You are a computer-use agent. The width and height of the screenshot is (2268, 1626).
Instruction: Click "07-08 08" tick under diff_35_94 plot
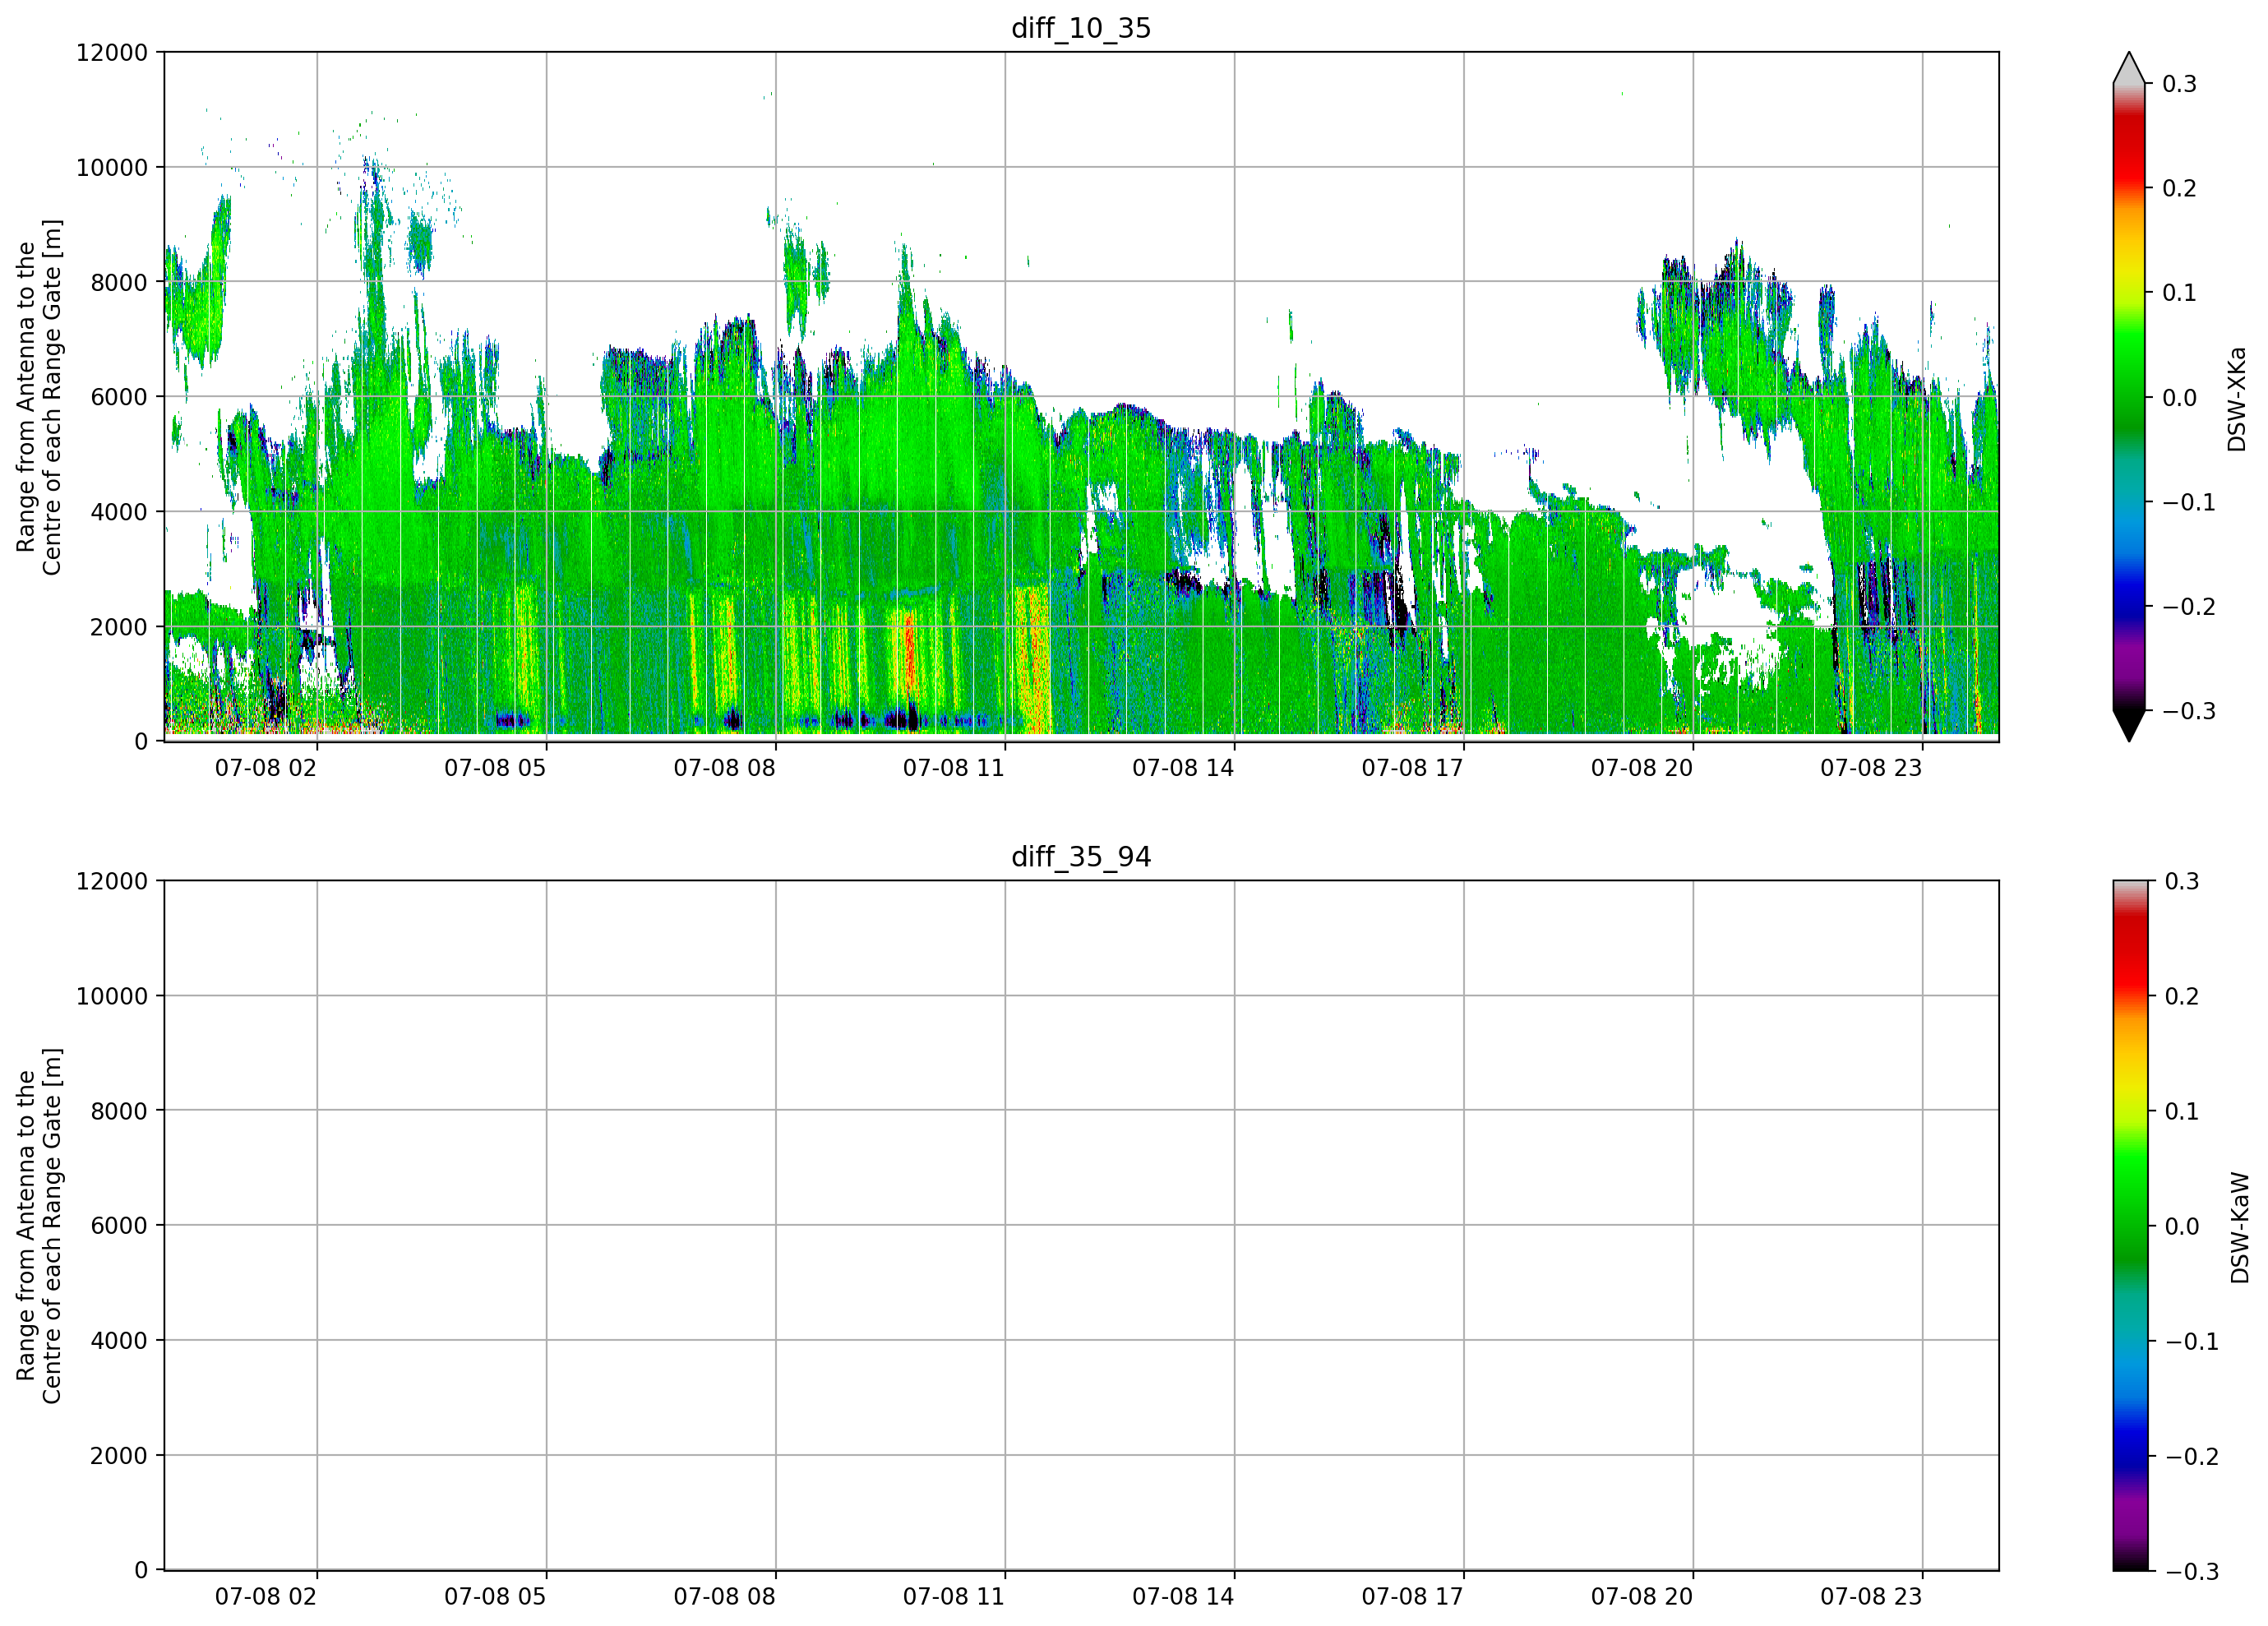point(725,1597)
